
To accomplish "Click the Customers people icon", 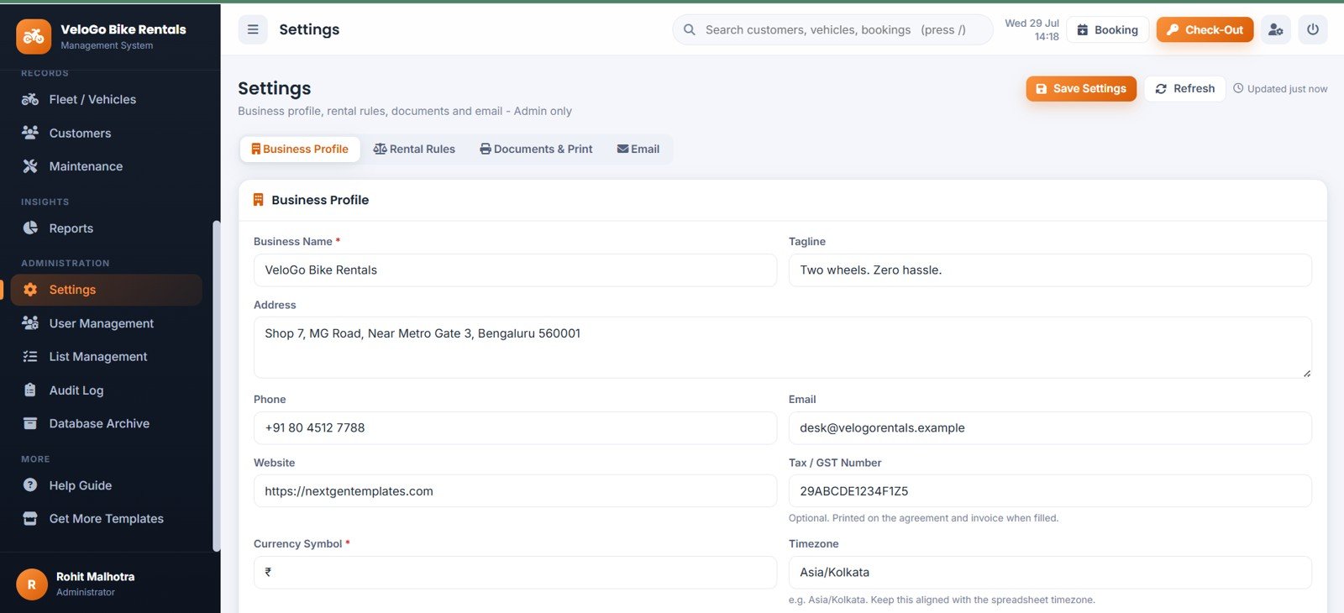I will (x=30, y=133).
